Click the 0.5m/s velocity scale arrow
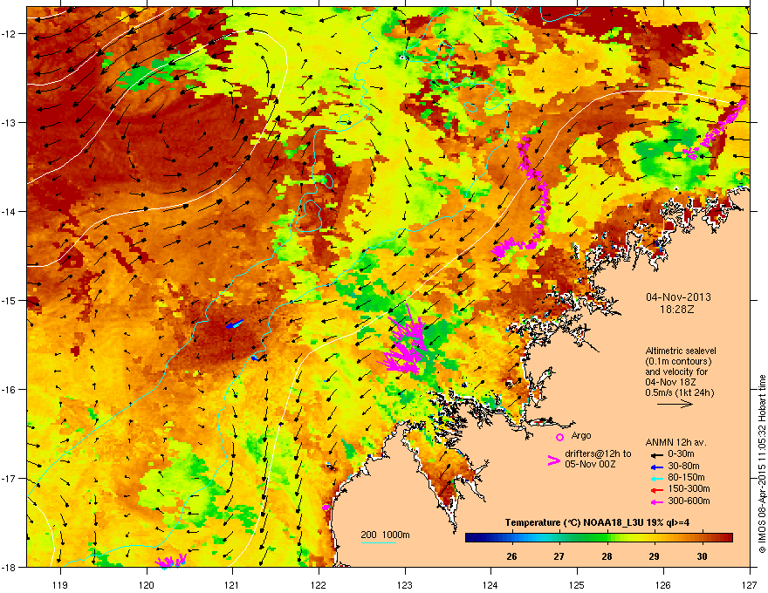This screenshot has height=593, width=768. coord(675,404)
